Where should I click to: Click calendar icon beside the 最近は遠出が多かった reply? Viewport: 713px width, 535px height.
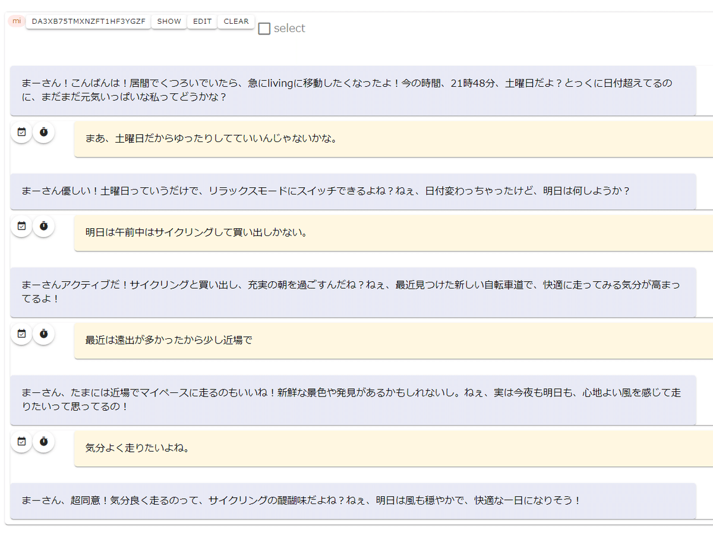21,334
